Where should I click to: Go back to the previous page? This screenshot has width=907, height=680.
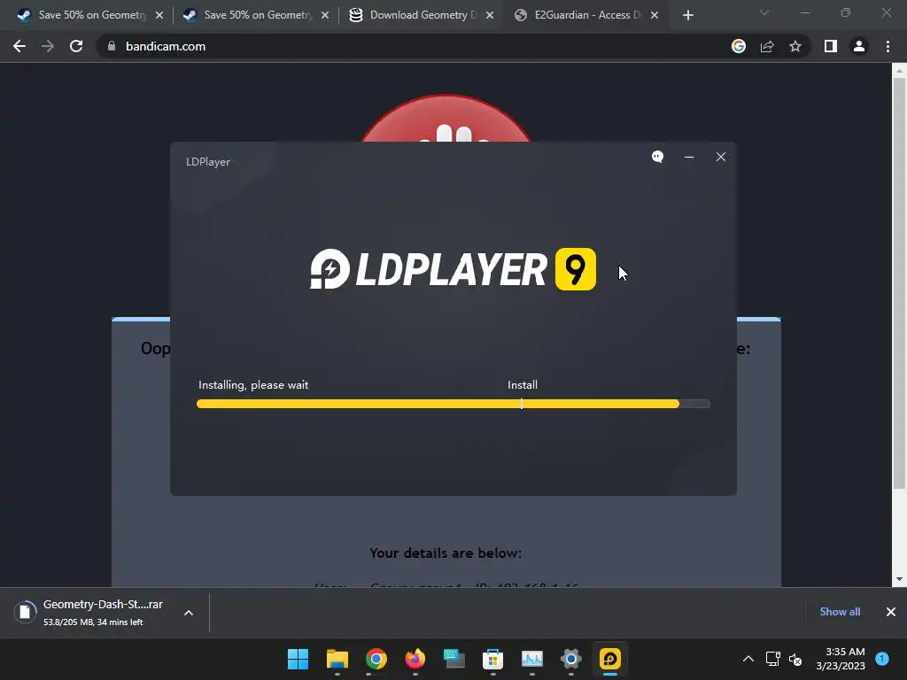coord(19,46)
